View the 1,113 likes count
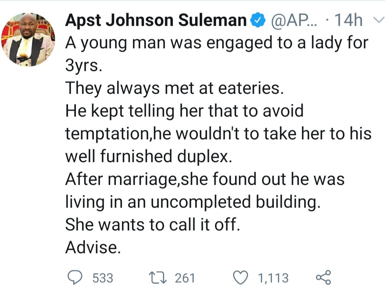This screenshot has height=293, width=385. click(x=273, y=278)
